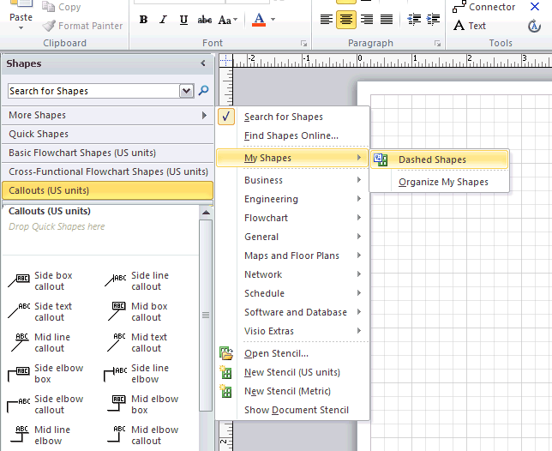Viewport: 552px width, 451px height.
Task: Expand the General category
Action: tap(293, 237)
